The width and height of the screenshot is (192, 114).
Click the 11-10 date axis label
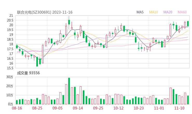point(179,108)
